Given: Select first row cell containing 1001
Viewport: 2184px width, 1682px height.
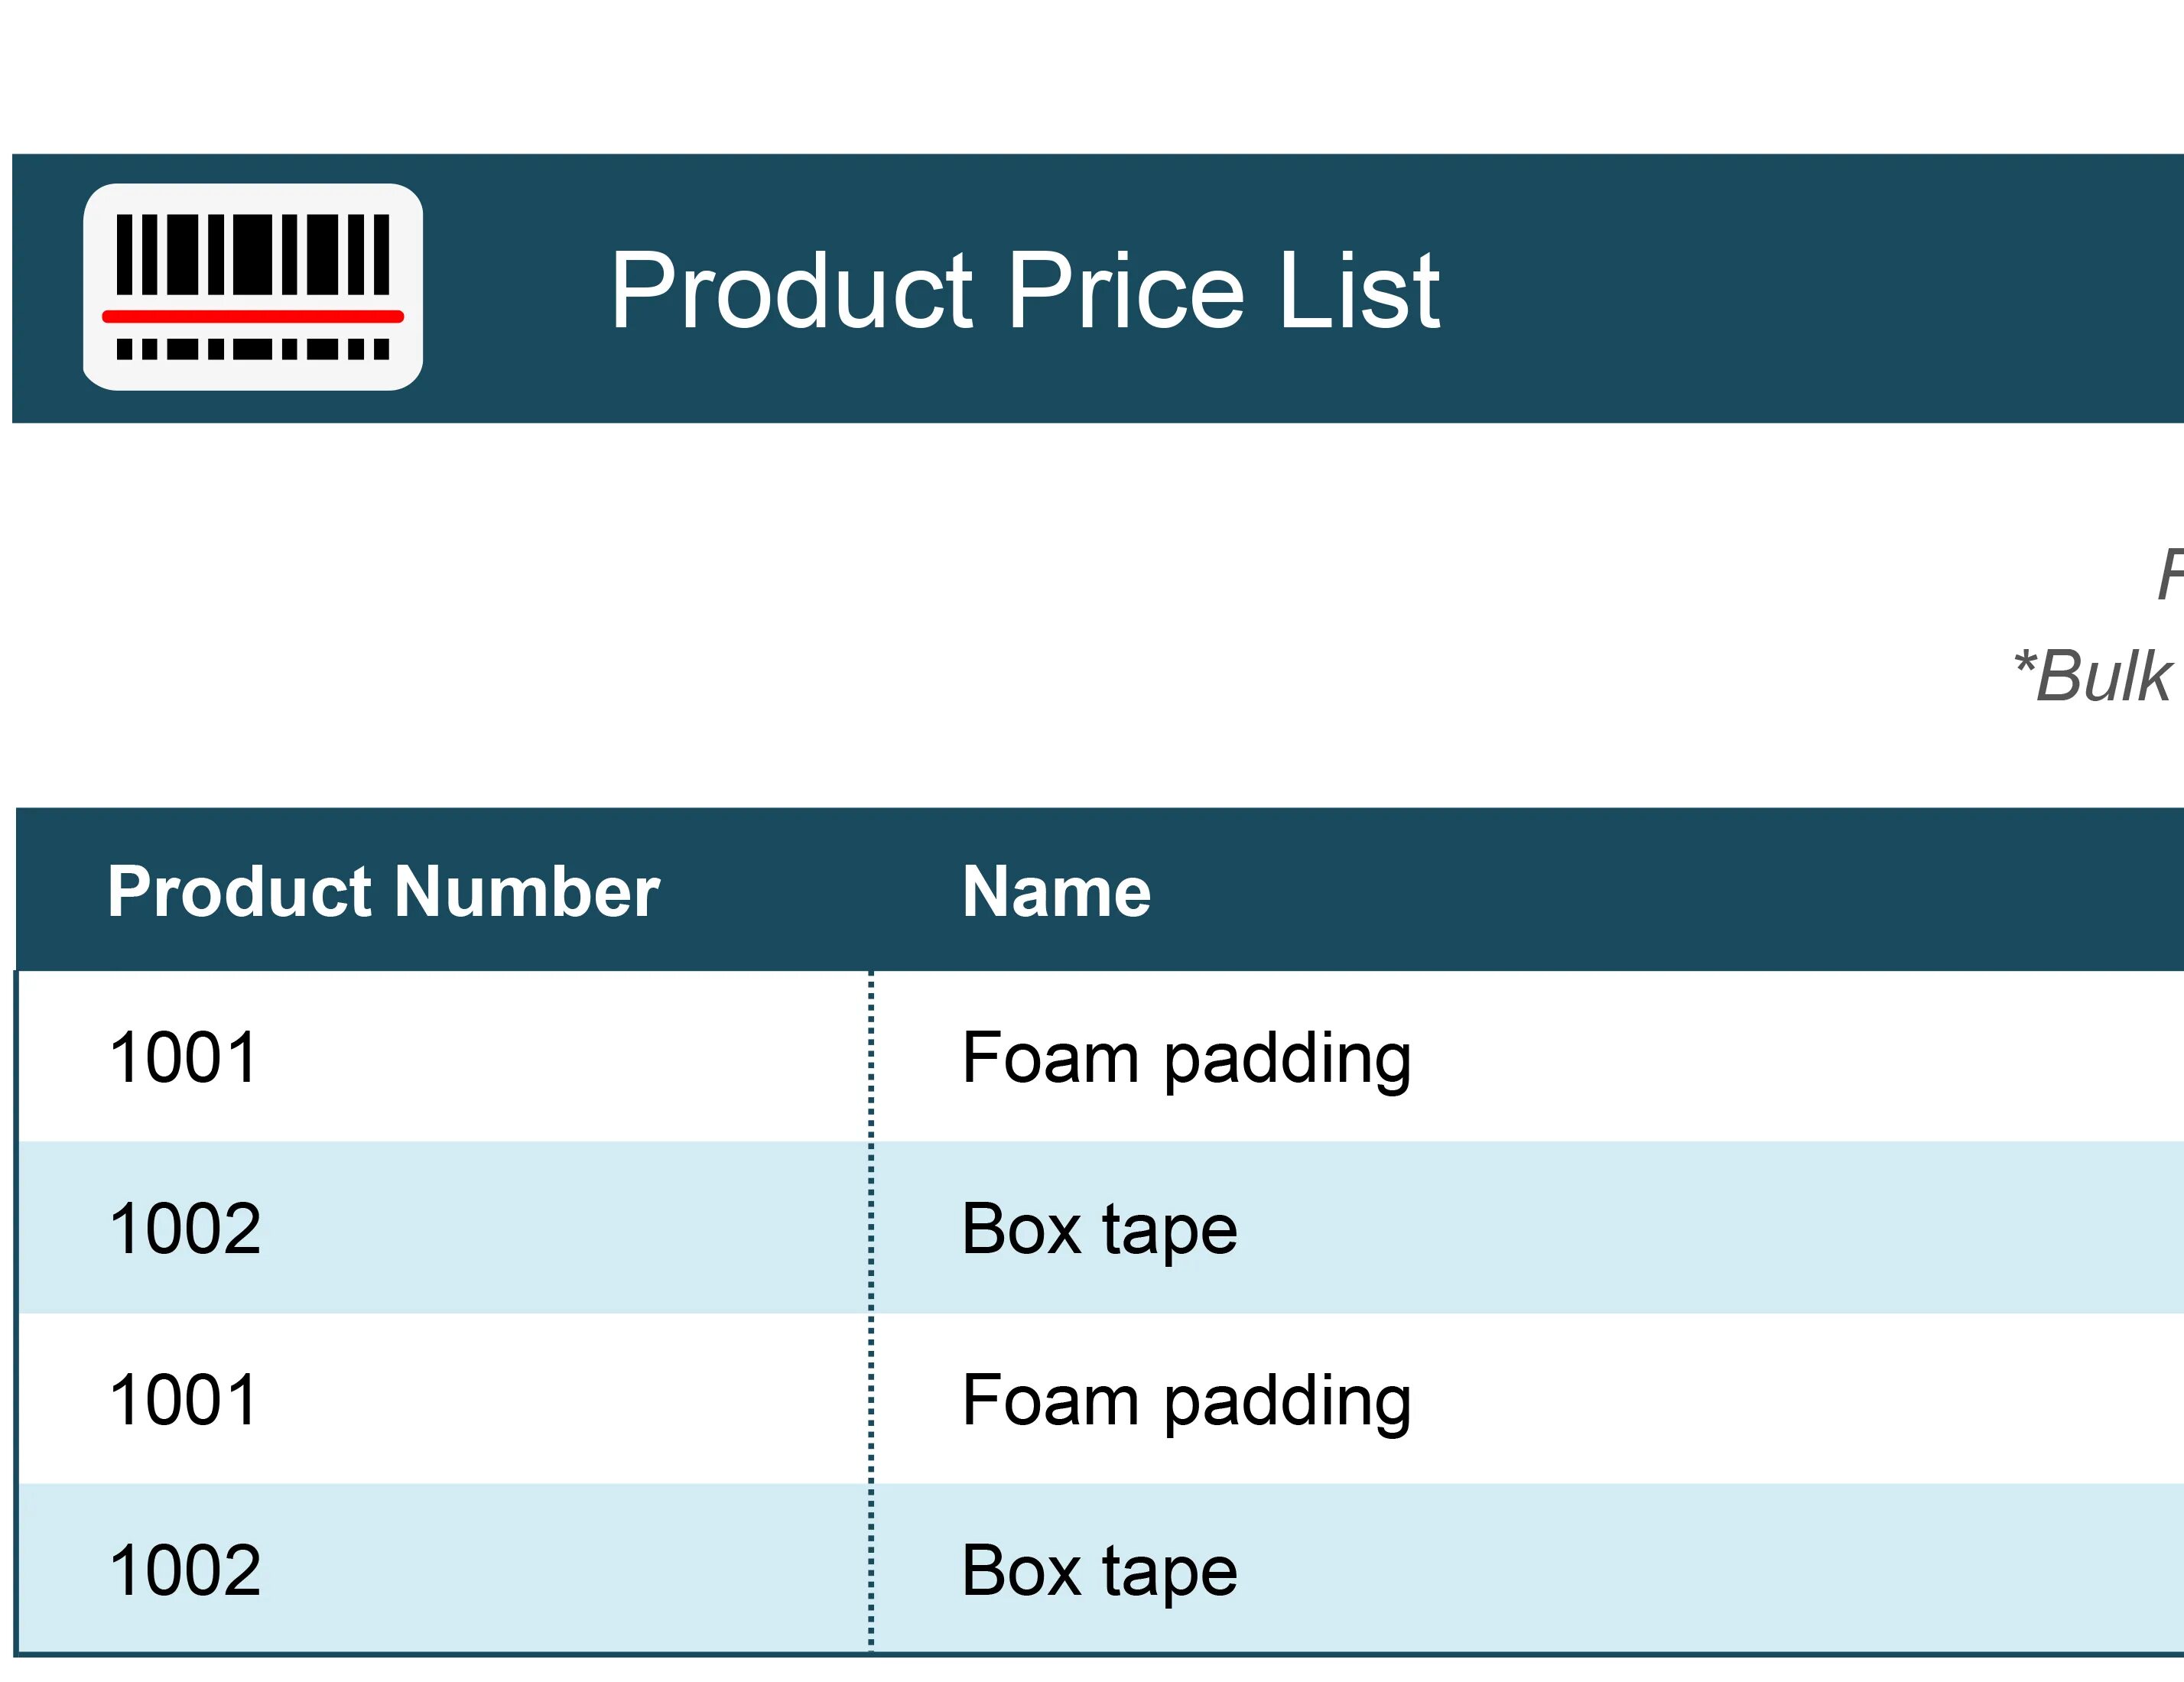Looking at the screenshot, I should point(443,1056).
